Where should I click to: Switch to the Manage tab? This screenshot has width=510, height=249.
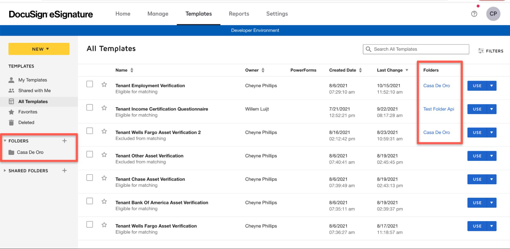(158, 14)
